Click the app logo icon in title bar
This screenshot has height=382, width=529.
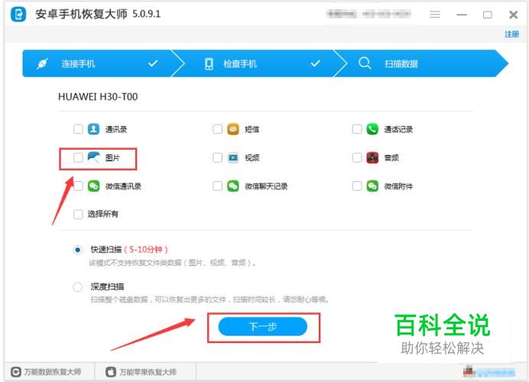click(18, 15)
